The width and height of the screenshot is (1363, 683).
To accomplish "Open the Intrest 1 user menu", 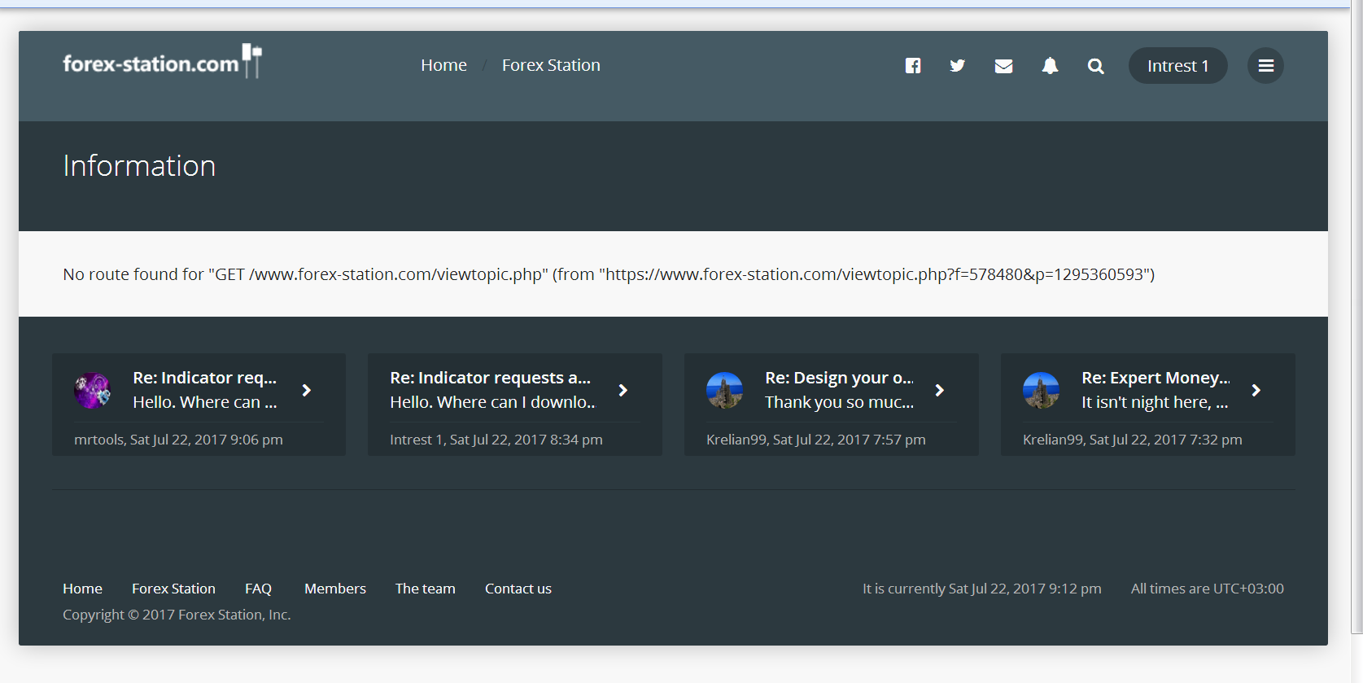I will tap(1178, 66).
